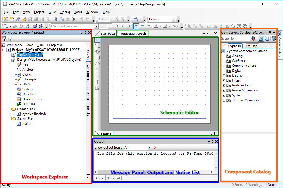Image resolution: width=283 pixels, height=188 pixels.
Task: Select the Draw Wire tool
Action: (97, 46)
